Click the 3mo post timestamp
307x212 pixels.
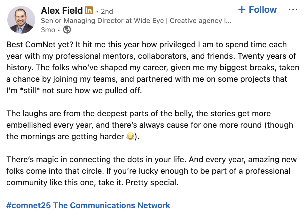(x=48, y=30)
